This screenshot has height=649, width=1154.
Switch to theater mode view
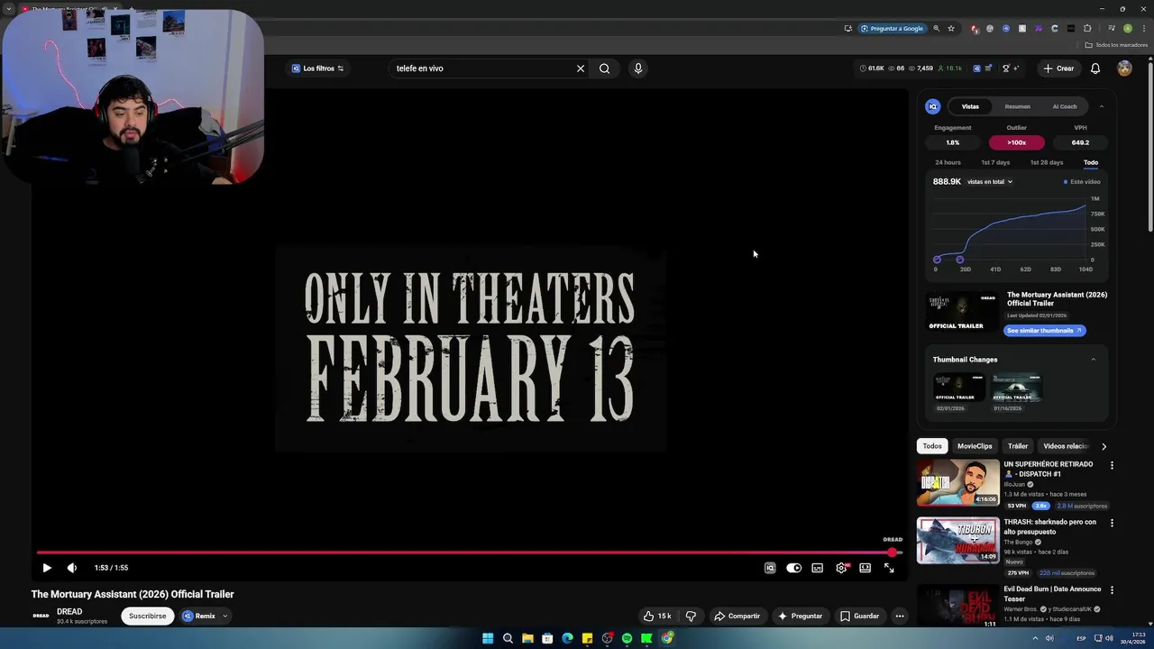pos(865,568)
